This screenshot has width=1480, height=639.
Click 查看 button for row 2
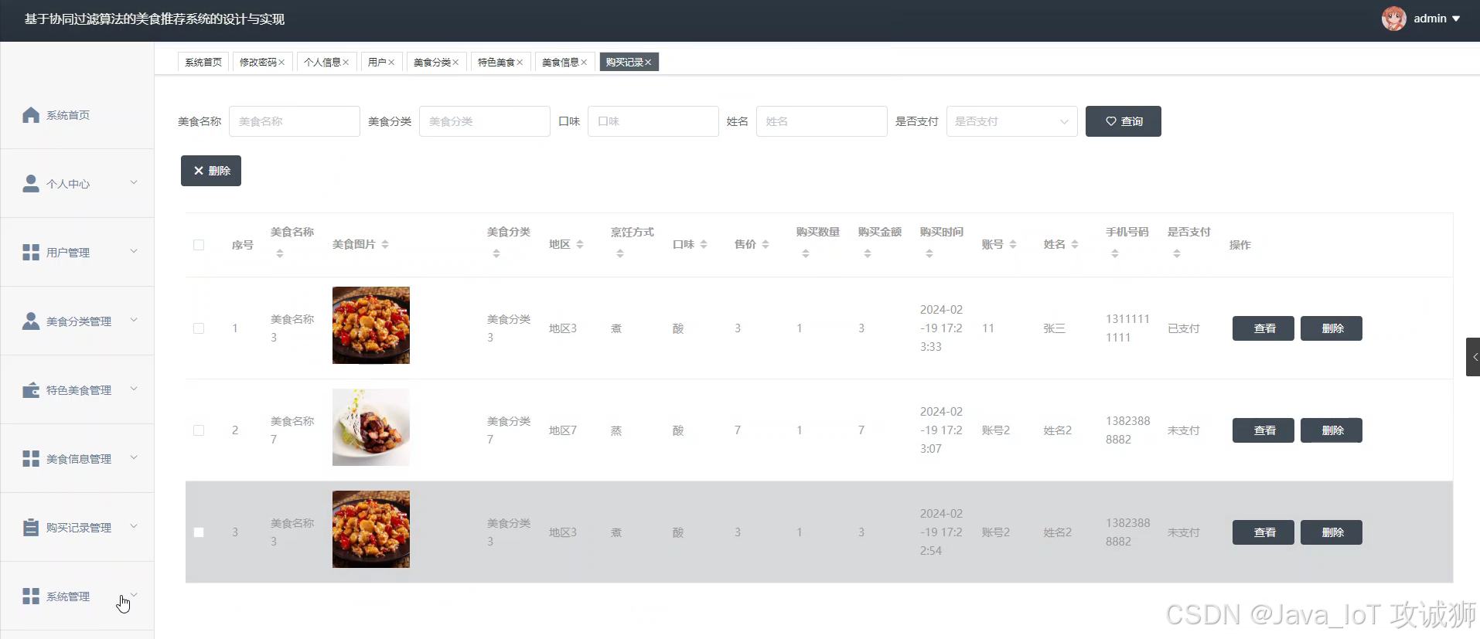pos(1263,430)
